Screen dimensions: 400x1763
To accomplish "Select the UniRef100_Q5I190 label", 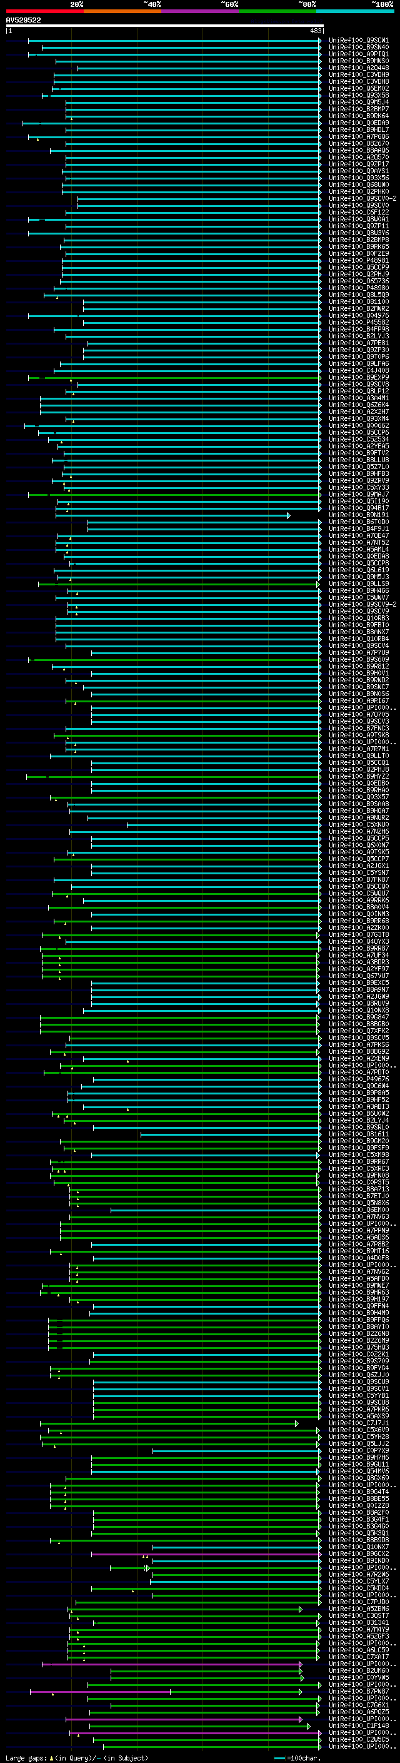I will pos(358,501).
